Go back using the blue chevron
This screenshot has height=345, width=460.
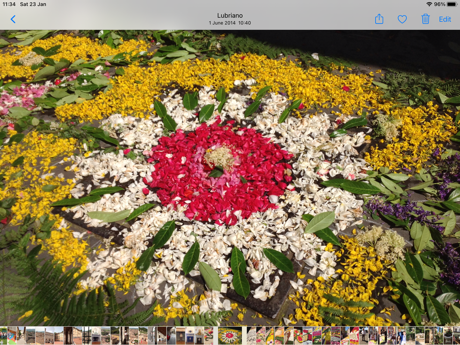click(x=13, y=19)
